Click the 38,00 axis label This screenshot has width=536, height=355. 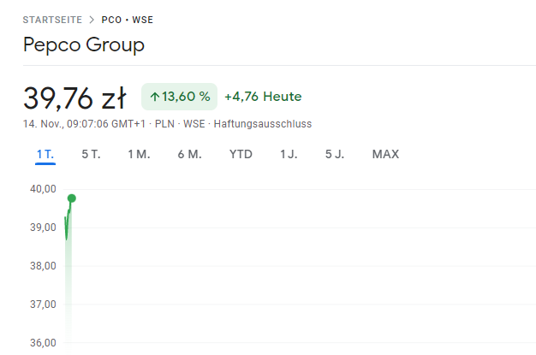tap(43, 266)
